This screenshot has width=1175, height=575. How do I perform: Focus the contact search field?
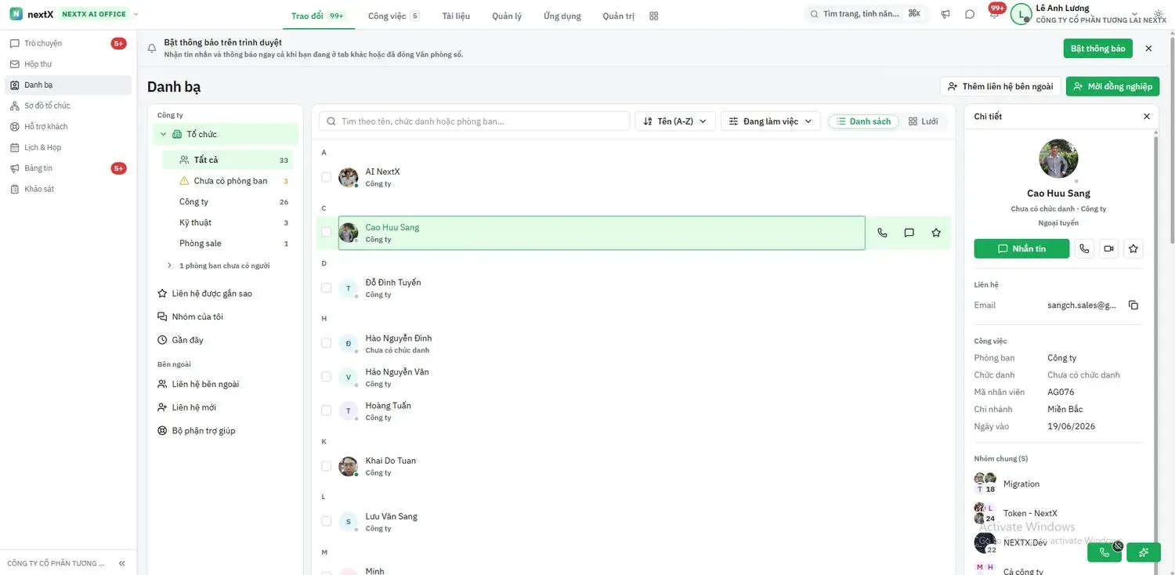coord(475,121)
